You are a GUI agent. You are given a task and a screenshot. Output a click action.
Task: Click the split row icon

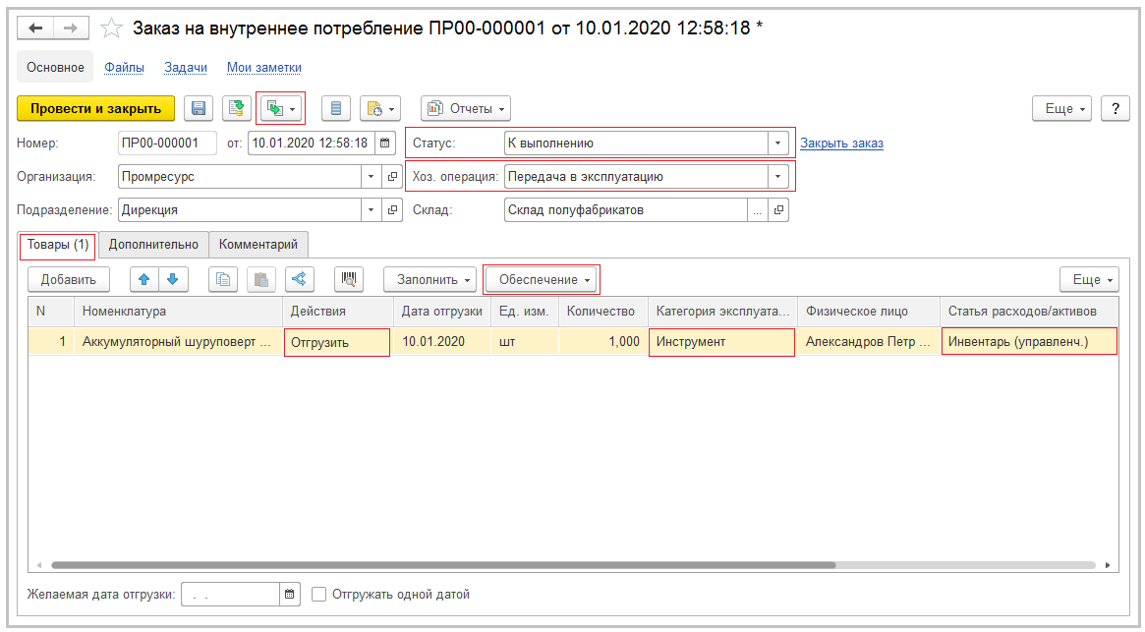tap(300, 280)
